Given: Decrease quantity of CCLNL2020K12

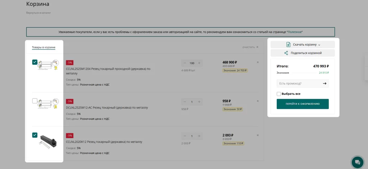Looking at the screenshot, I should [x=185, y=136].
